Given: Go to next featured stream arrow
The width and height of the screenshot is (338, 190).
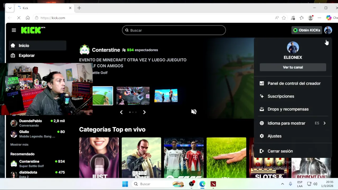Looking at the screenshot, I should (x=144, y=112).
